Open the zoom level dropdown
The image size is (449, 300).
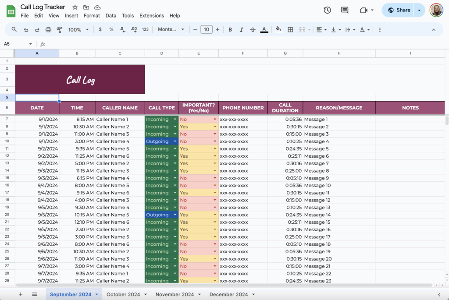(78, 29)
